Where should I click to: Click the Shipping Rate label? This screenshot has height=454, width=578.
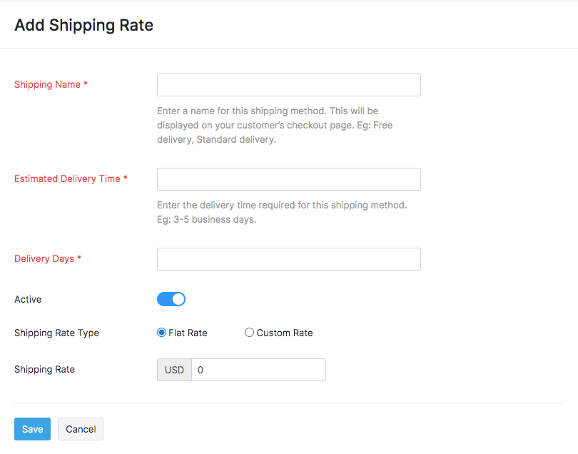44,369
